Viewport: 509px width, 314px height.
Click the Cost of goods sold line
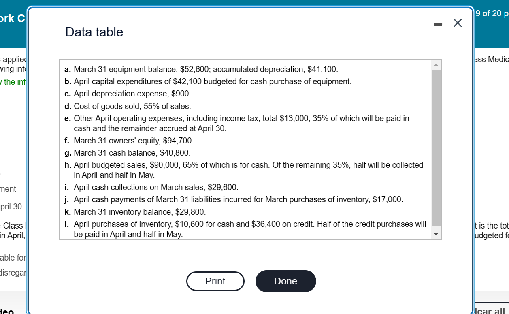pyautogui.click(x=128, y=106)
